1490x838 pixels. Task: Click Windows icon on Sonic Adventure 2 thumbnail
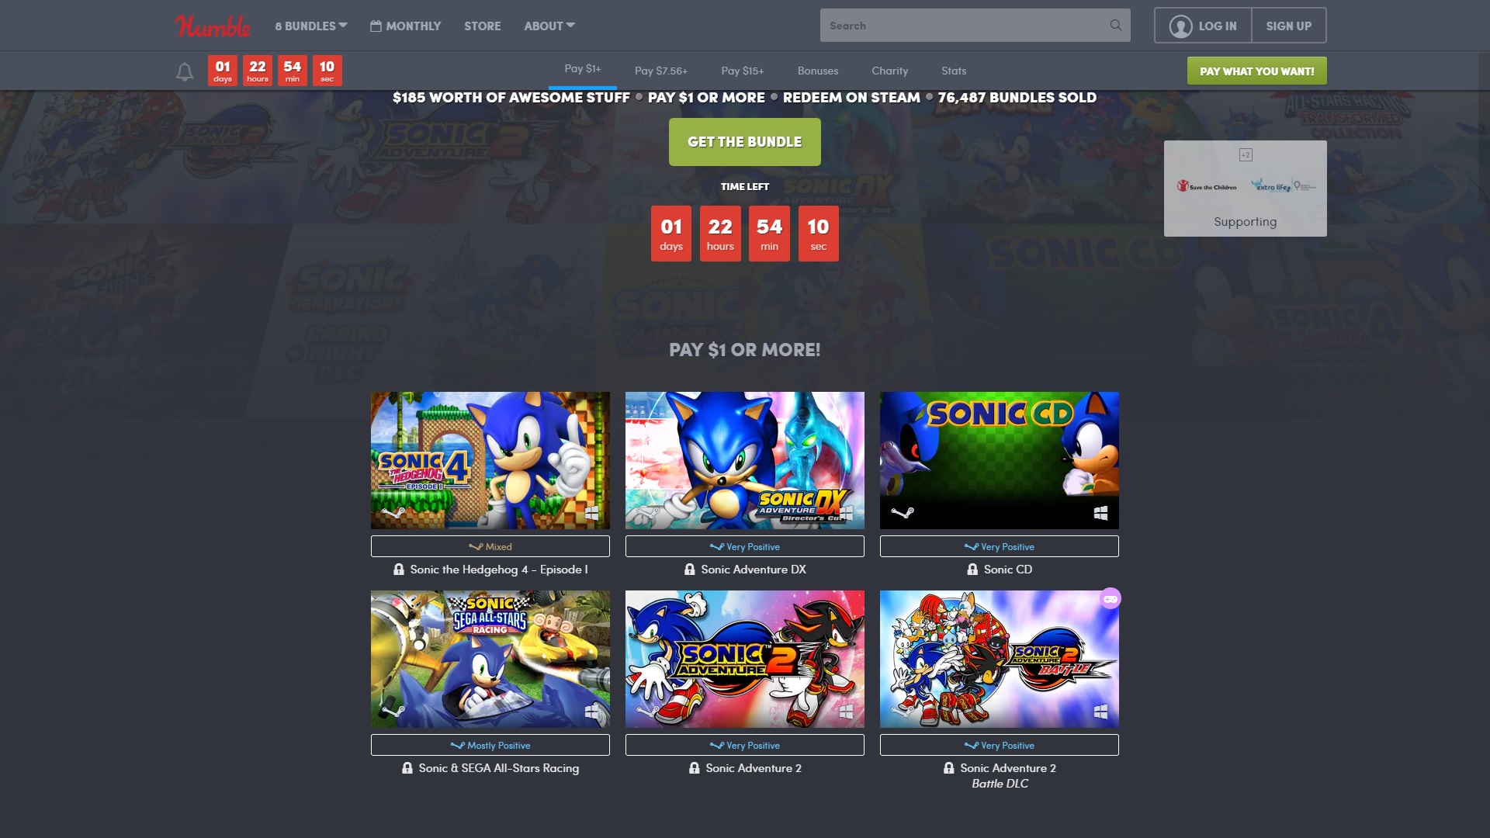click(x=846, y=712)
